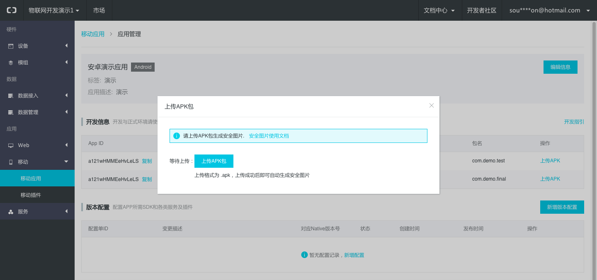597x280 pixels.
Task: Click the 数据管理 data management icon
Action: click(x=11, y=112)
